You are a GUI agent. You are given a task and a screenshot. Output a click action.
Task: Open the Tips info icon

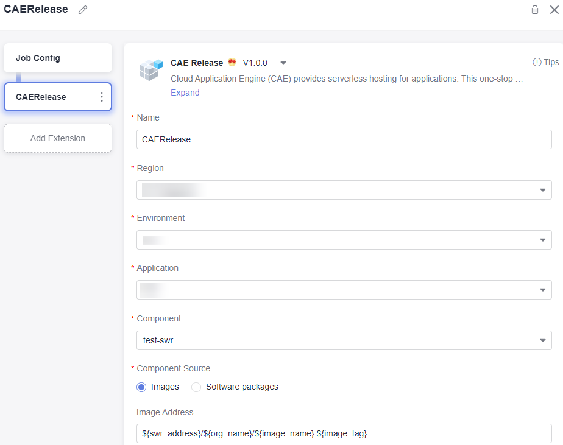click(537, 63)
